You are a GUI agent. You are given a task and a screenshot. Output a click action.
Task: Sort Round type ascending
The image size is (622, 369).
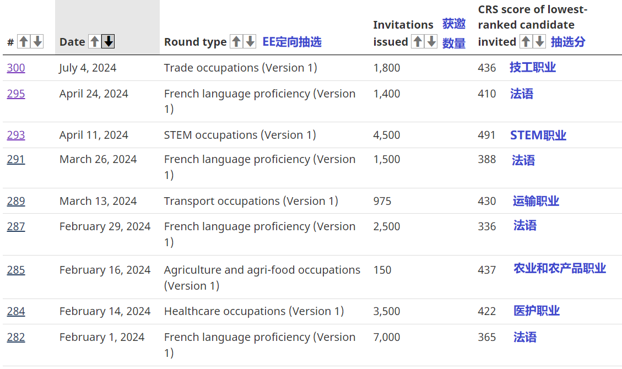(x=236, y=41)
